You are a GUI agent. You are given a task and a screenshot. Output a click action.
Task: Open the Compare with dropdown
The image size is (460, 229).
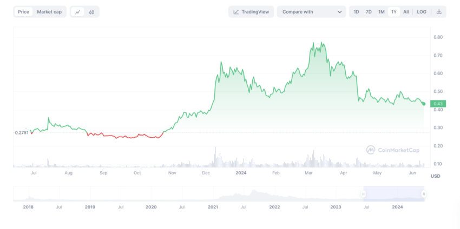pyautogui.click(x=311, y=12)
